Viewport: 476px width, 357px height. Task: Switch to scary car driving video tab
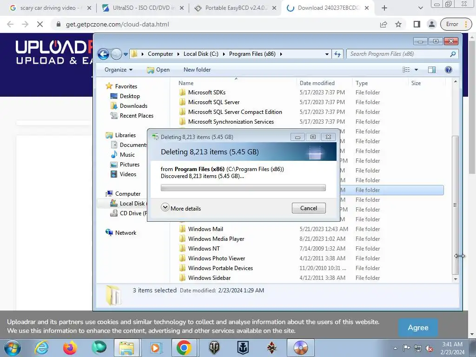pyautogui.click(x=51, y=8)
